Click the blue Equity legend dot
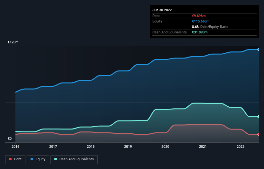This screenshot has height=169, width=264. point(32,159)
